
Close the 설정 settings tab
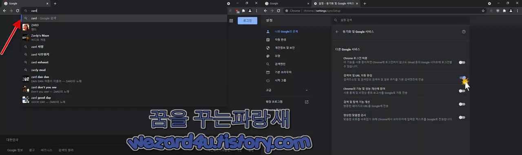pyautogui.click(x=357, y=3)
